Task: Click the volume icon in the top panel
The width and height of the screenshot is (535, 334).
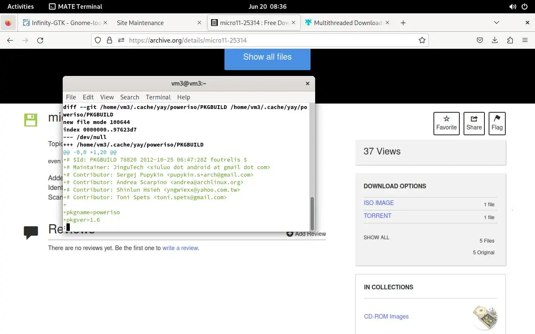Action: 512,7
